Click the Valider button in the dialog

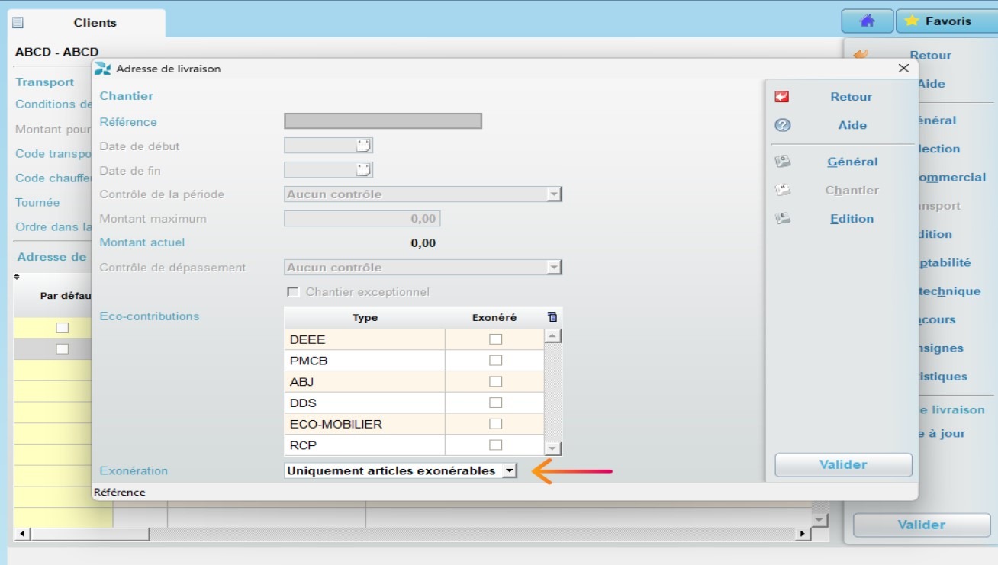pos(842,464)
